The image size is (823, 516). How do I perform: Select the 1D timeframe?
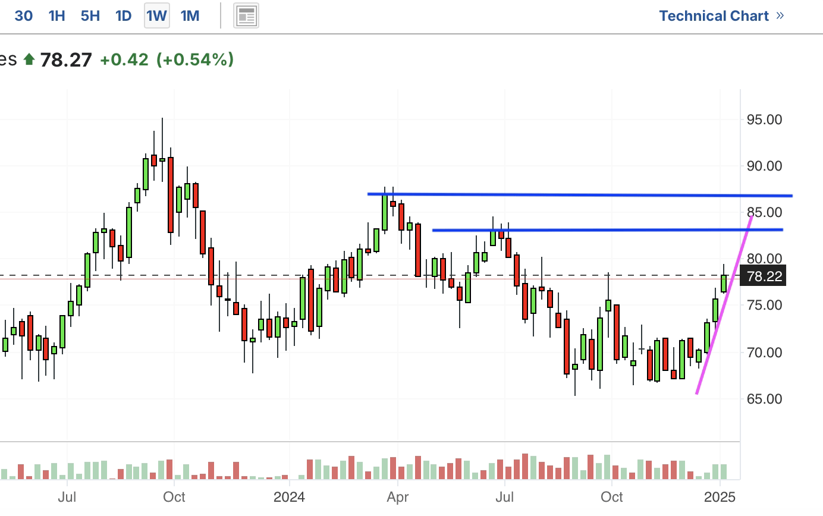[x=123, y=16]
